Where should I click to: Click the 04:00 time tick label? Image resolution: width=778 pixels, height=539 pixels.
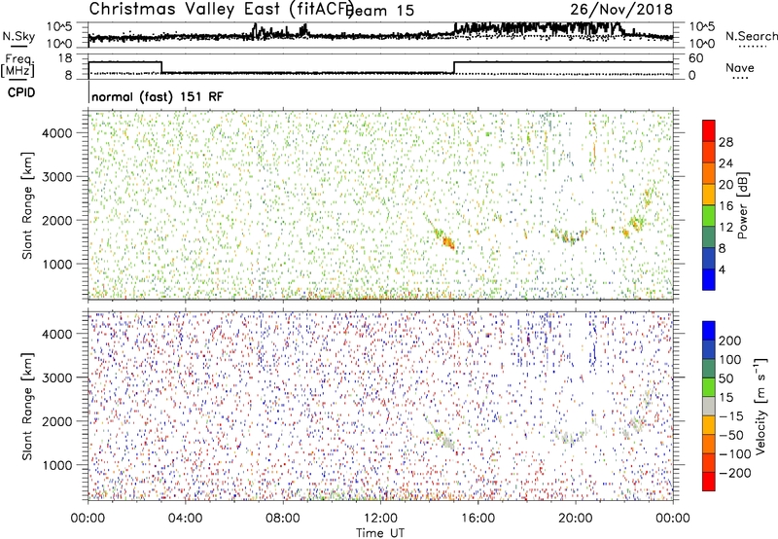point(185,519)
